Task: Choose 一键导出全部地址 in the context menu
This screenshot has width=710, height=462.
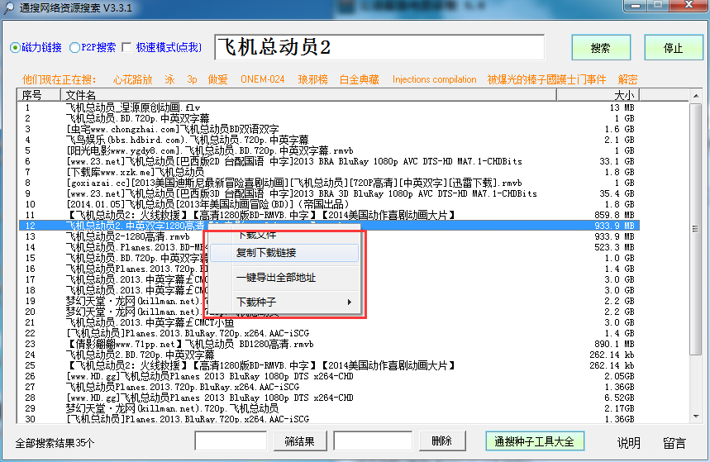Action: 284,278
